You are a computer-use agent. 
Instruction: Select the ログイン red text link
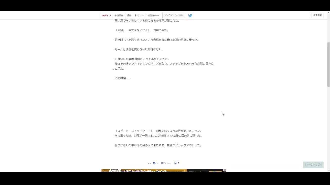106,15
